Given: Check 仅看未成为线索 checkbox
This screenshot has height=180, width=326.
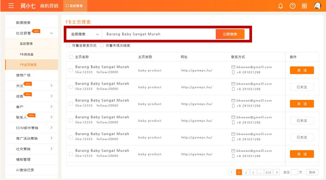Looking at the screenshot, I should pyautogui.click(x=102, y=45).
